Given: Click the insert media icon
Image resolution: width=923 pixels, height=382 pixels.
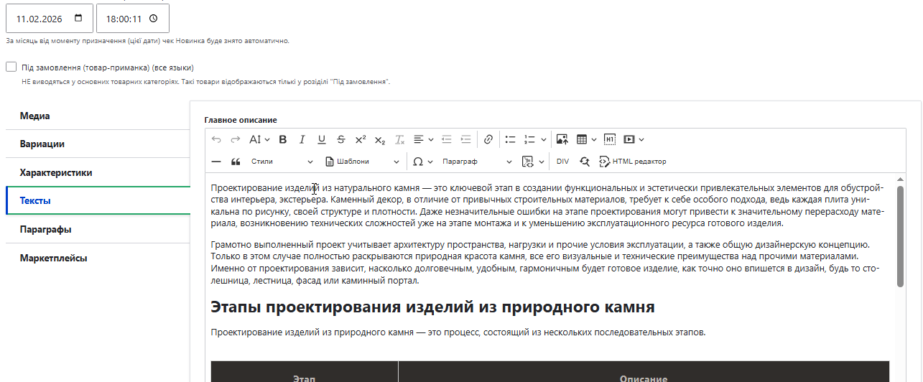Looking at the screenshot, I should click(629, 139).
